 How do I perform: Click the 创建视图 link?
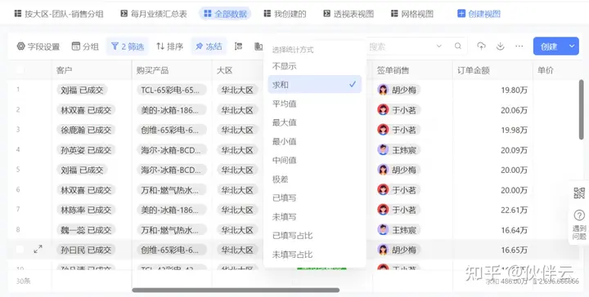point(479,14)
